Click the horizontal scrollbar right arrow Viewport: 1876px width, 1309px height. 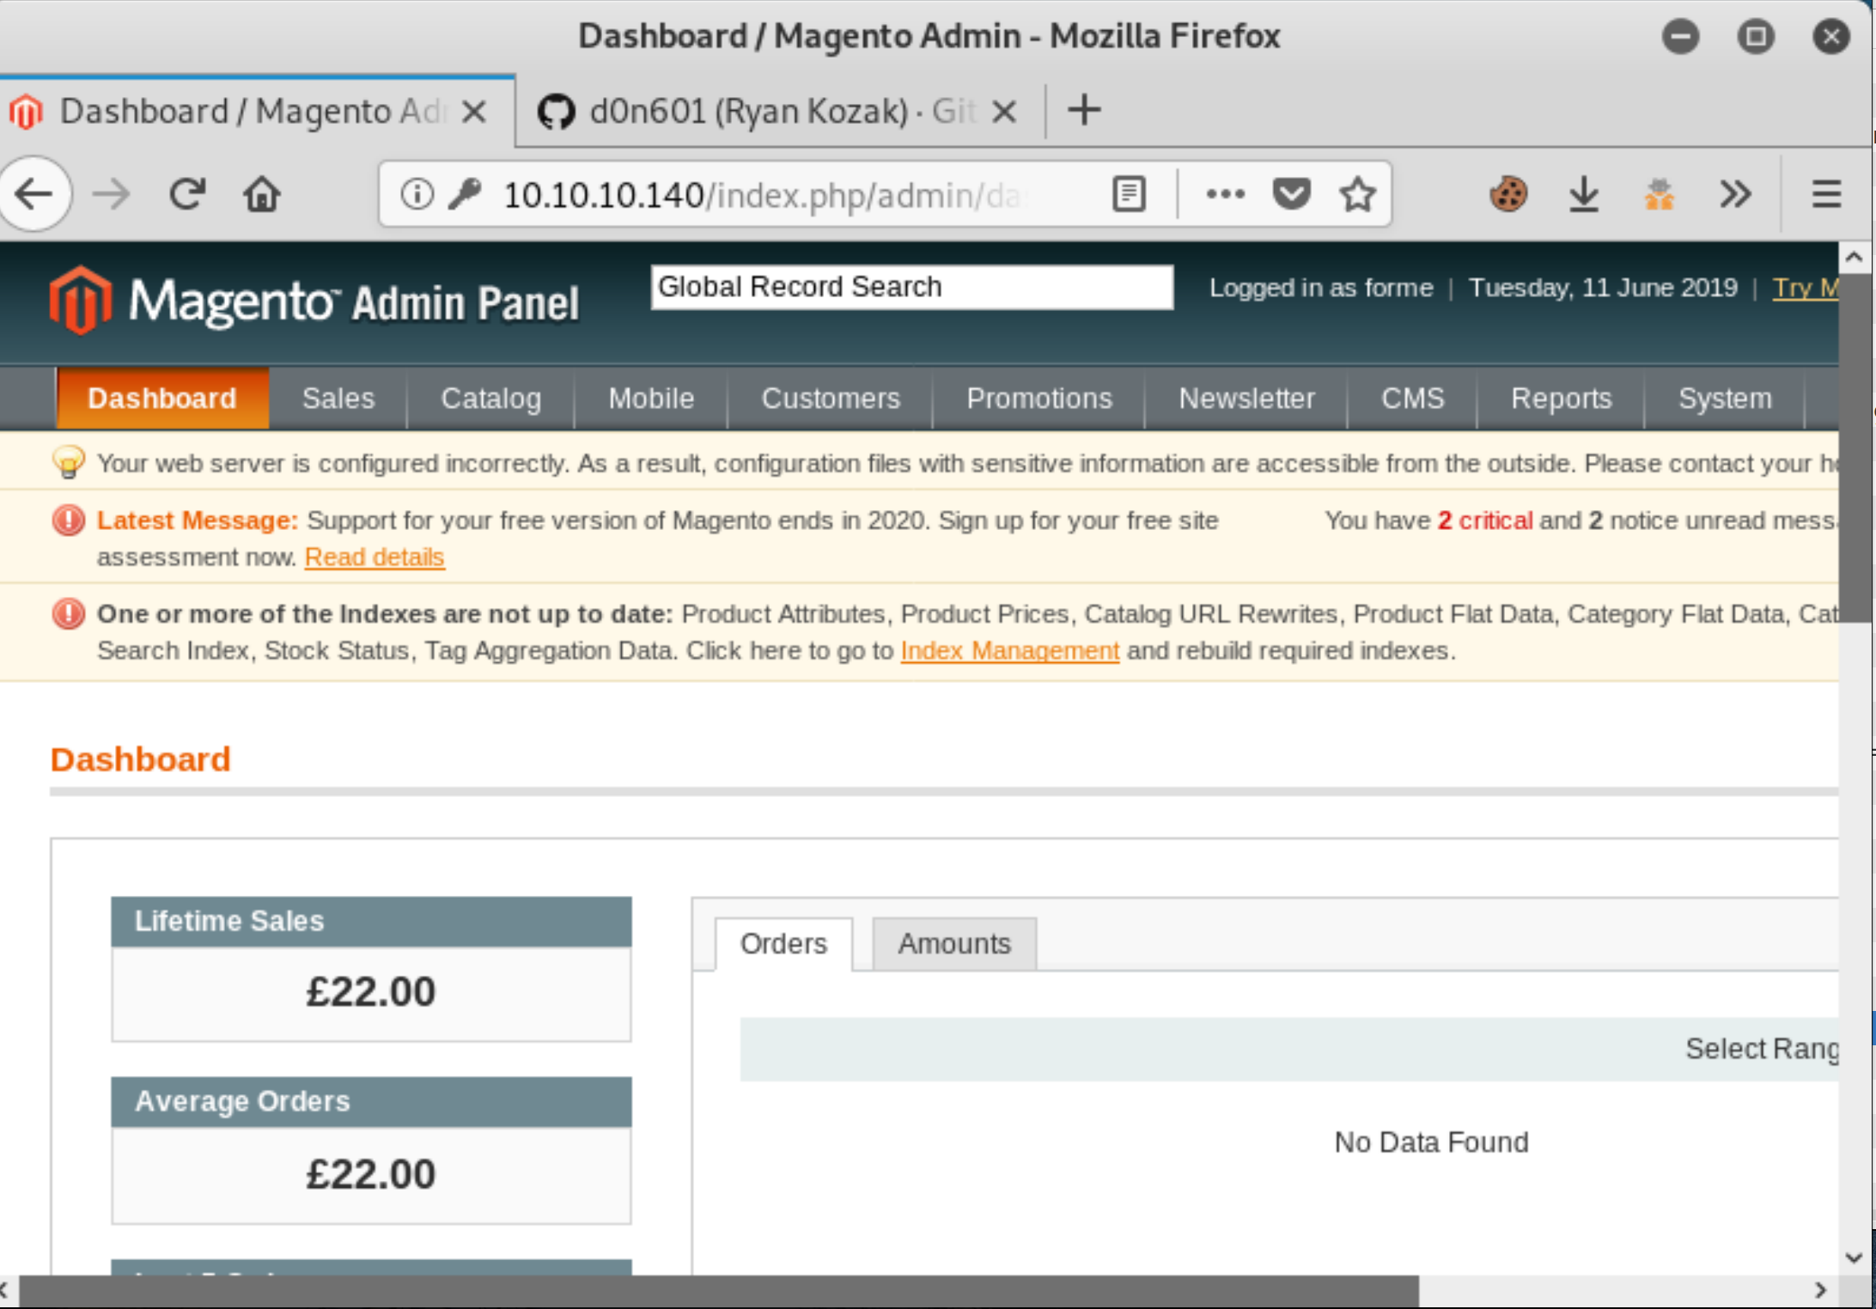1820,1290
